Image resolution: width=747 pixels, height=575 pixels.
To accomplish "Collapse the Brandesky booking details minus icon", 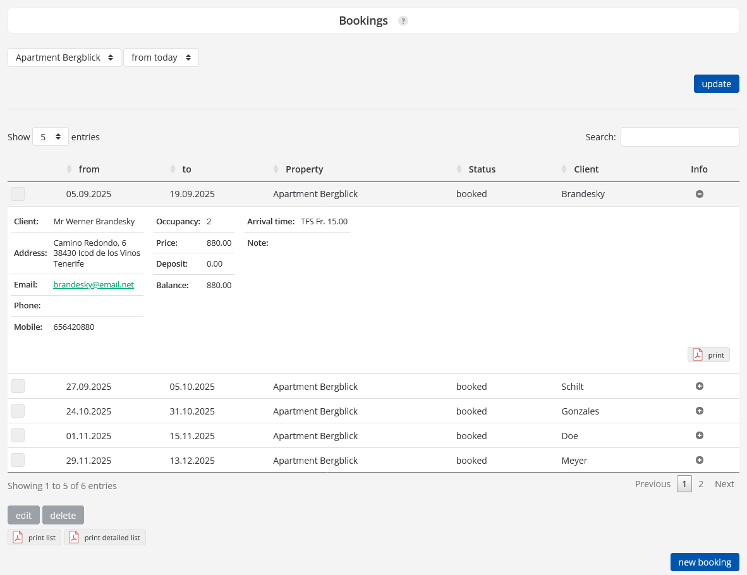I will click(x=699, y=194).
